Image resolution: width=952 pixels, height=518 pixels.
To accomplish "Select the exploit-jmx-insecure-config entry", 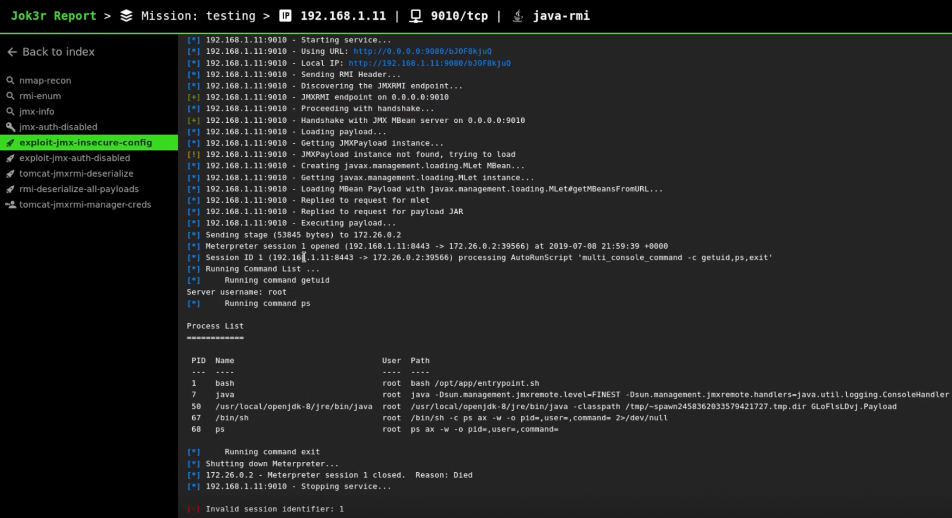I will click(x=89, y=142).
